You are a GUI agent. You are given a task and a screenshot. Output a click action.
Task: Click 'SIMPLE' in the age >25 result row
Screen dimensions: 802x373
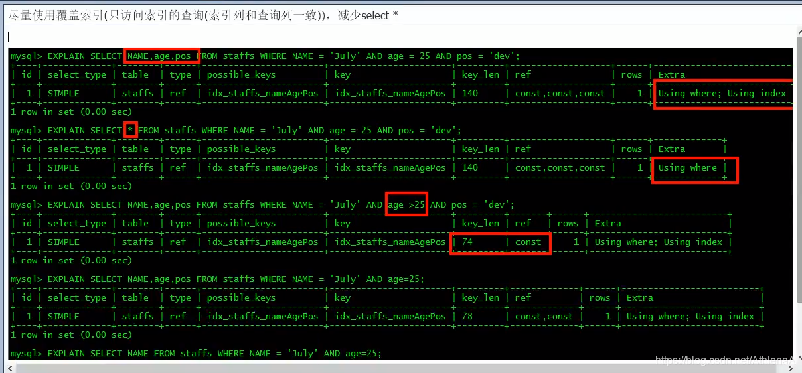(64, 242)
